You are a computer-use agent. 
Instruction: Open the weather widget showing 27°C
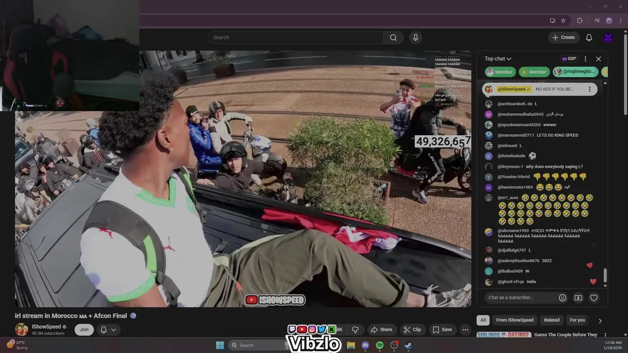point(17,345)
